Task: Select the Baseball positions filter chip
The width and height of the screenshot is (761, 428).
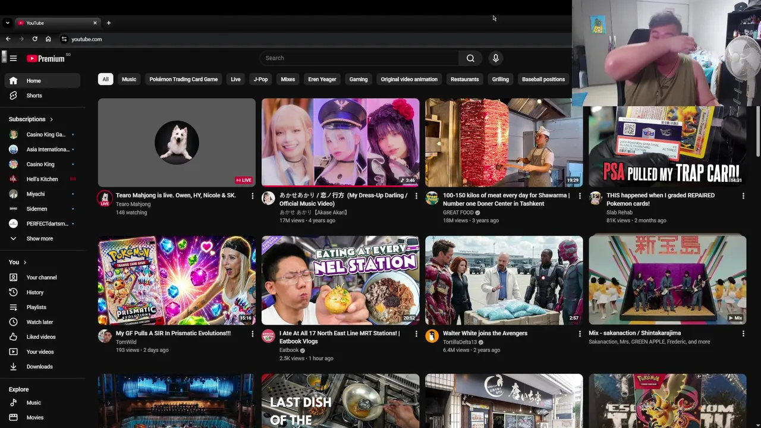Action: (543, 79)
